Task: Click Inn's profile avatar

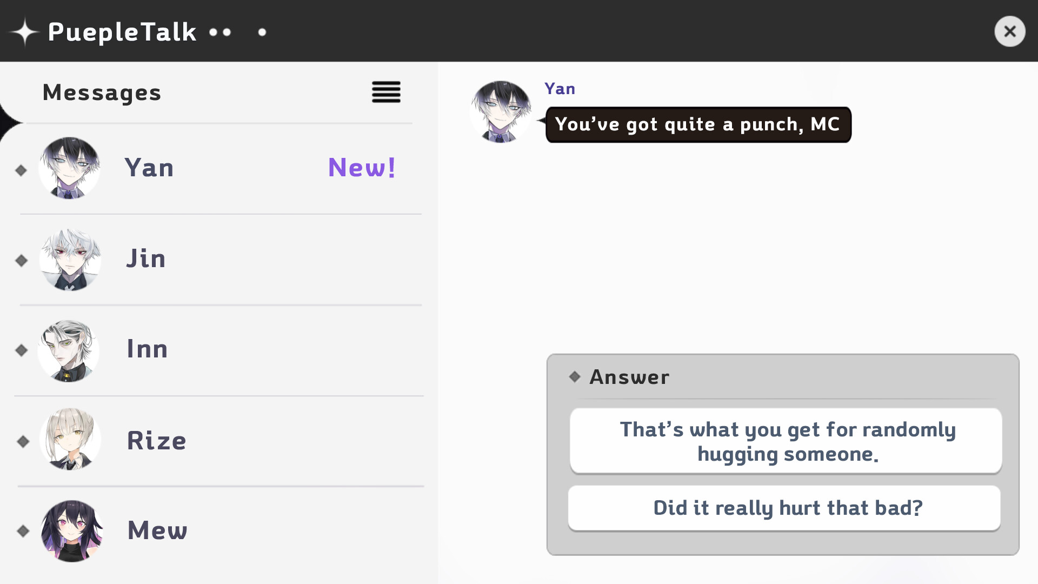Action: pos(69,350)
